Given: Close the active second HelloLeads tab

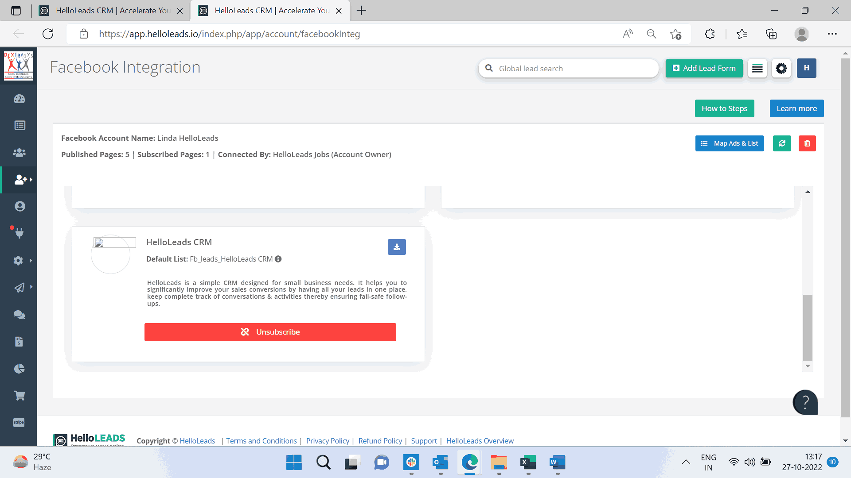Looking at the screenshot, I should tap(339, 11).
